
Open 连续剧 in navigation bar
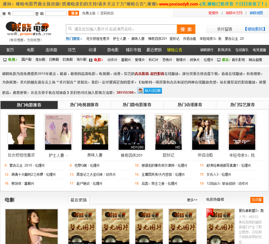[51, 50]
